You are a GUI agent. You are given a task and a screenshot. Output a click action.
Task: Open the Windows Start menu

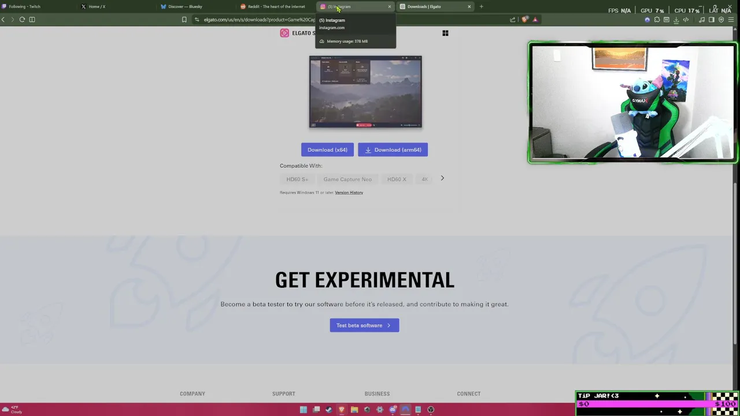click(304, 410)
